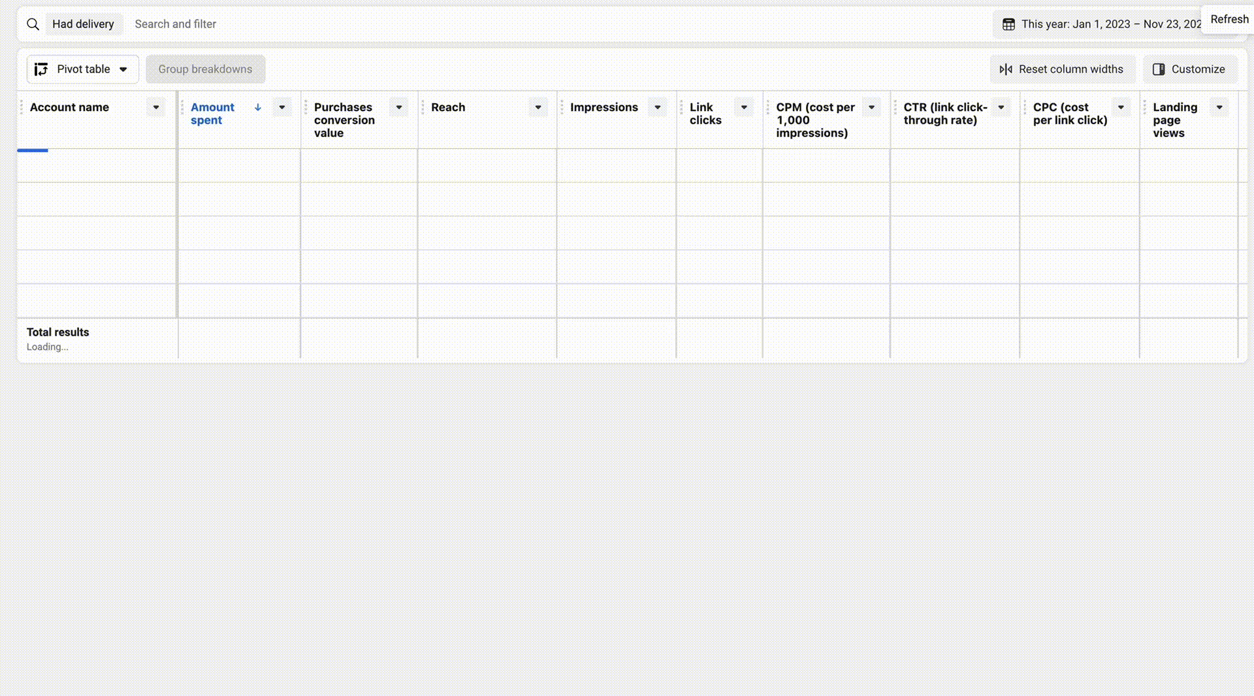The width and height of the screenshot is (1254, 696).
Task: Click the Reset column widths icon
Action: tap(1006, 69)
